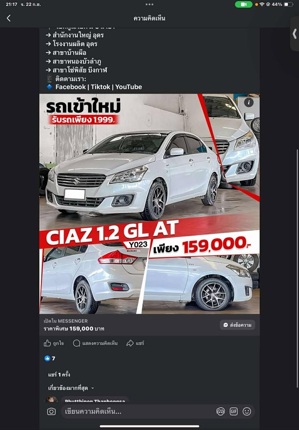The width and height of the screenshot is (299, 430).
Task: Click the ส่งข้อความ Messenger button
Action: click(238, 325)
